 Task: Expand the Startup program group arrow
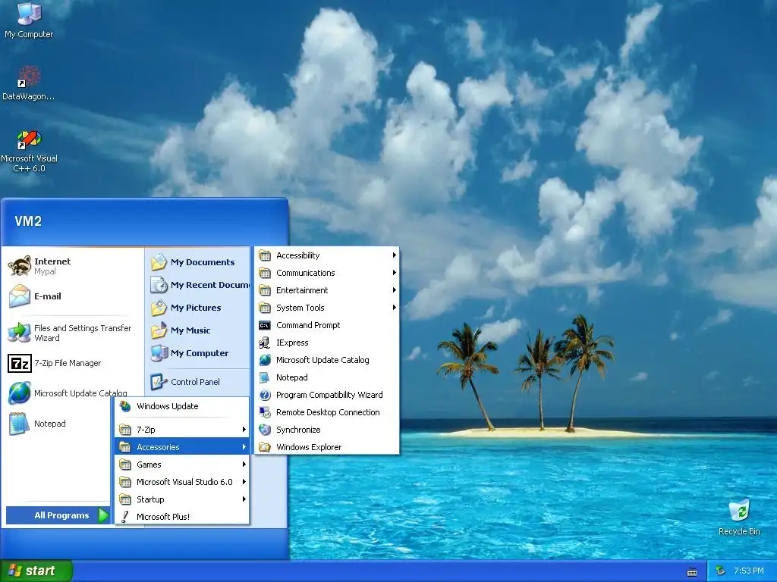(244, 499)
